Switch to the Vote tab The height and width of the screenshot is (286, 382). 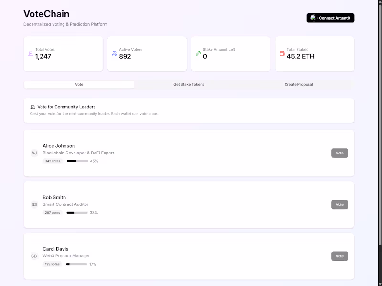coord(79,84)
